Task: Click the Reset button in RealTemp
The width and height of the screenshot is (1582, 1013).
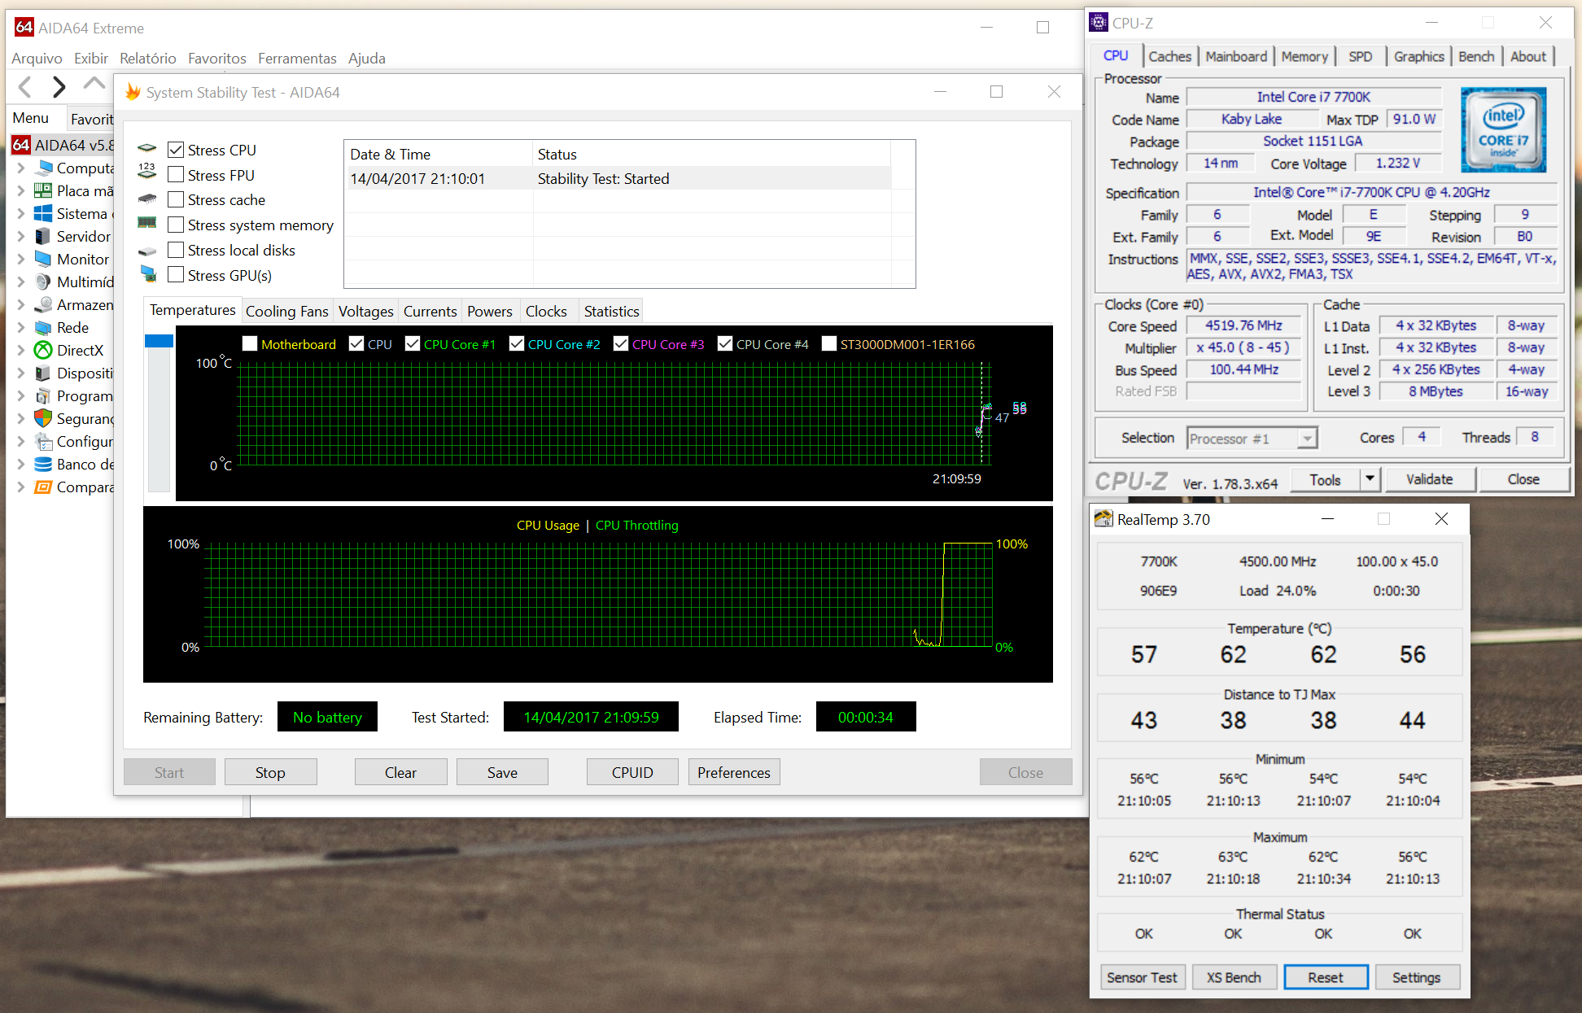Action: point(1326,977)
